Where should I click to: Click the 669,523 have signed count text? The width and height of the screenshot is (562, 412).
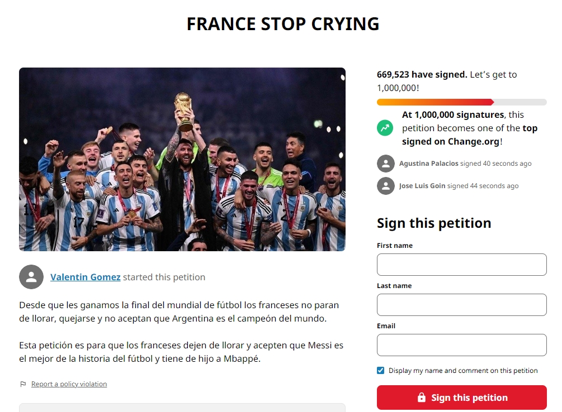pyautogui.click(x=422, y=74)
